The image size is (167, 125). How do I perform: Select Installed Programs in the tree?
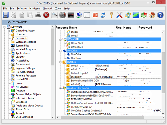[26, 49]
